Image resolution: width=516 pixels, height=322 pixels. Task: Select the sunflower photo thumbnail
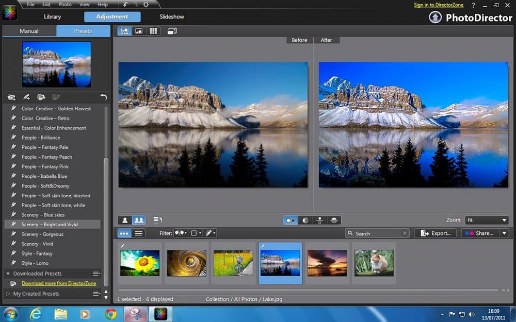[140, 263]
